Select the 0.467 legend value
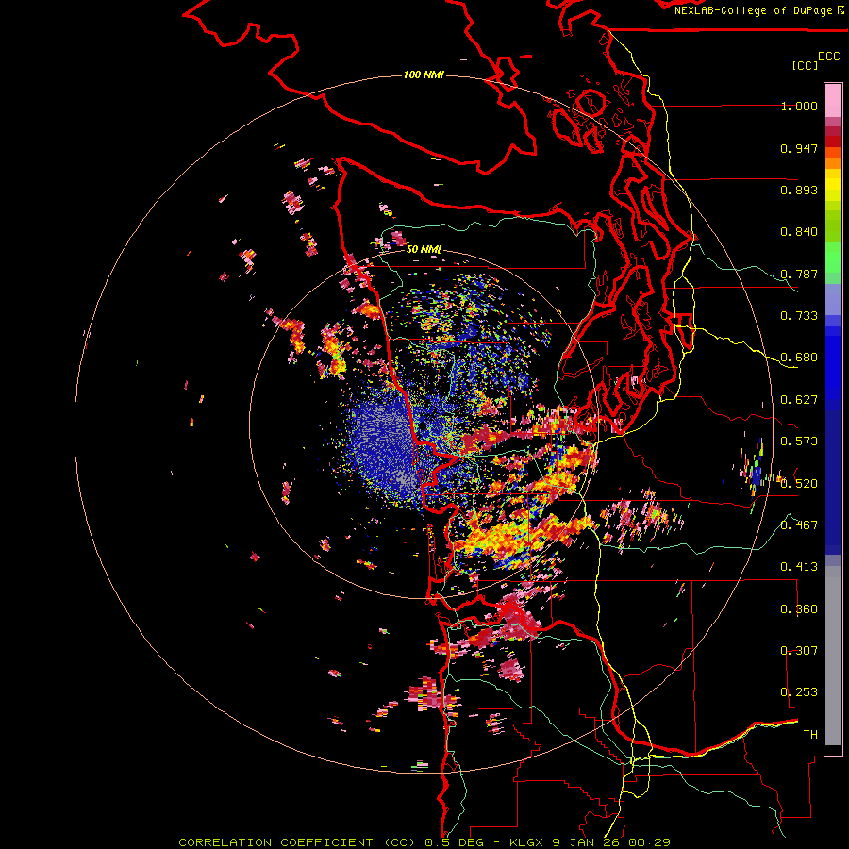 pos(799,525)
